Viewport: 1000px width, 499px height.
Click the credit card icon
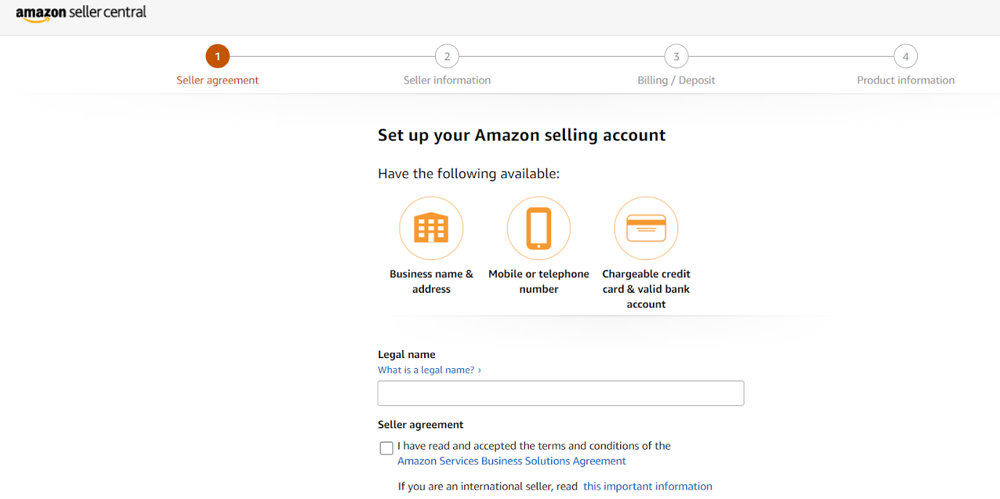point(646,228)
